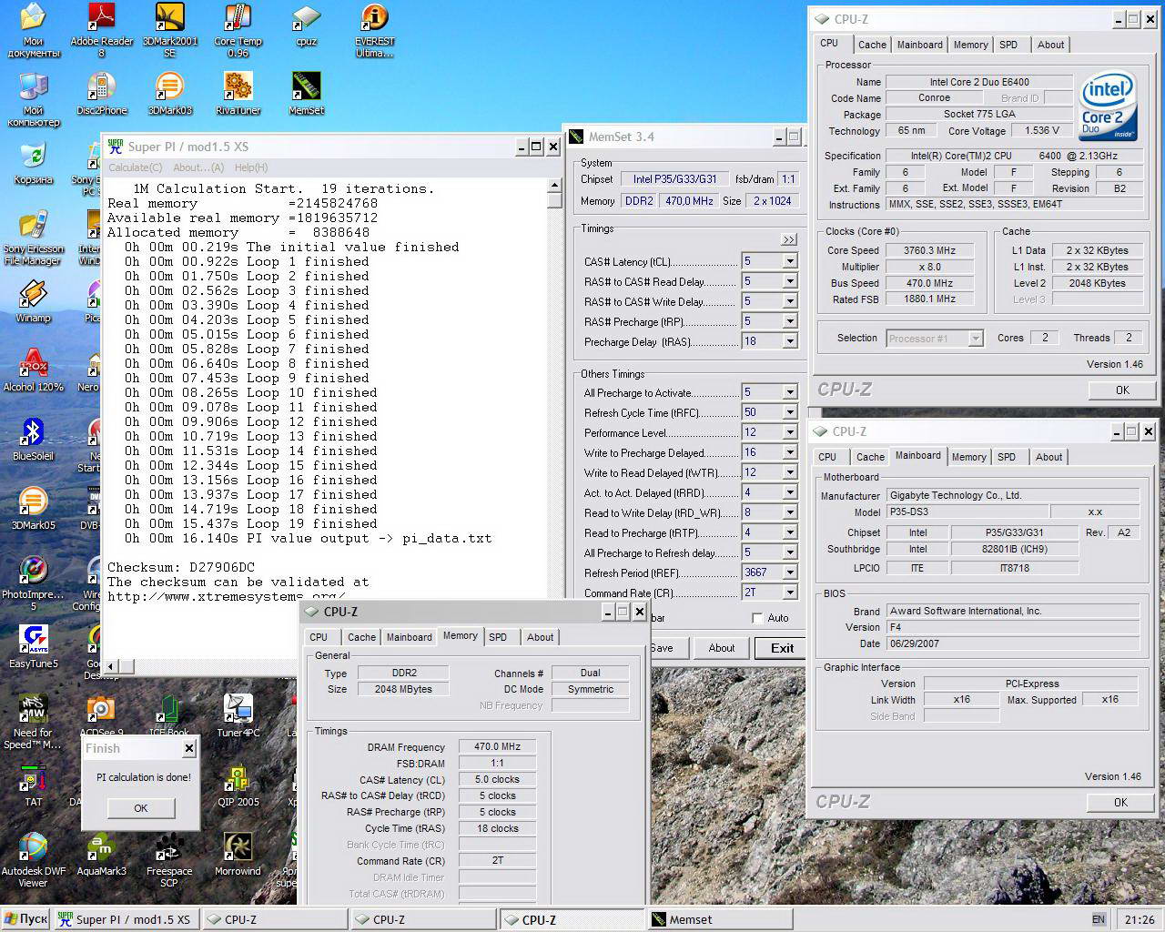Image resolution: width=1165 pixels, height=932 pixels.
Task: Open the Calculate(C) menu in Super PI
Action: point(136,167)
